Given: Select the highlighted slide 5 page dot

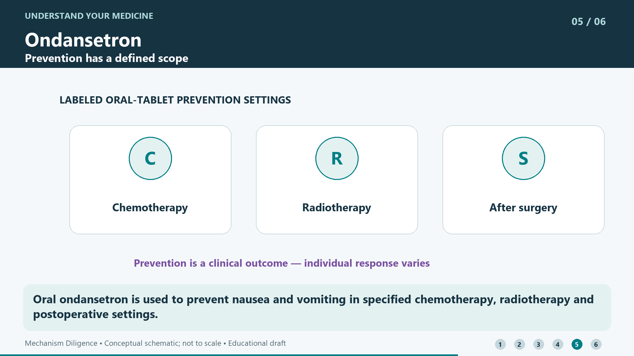Looking at the screenshot, I should click(577, 344).
